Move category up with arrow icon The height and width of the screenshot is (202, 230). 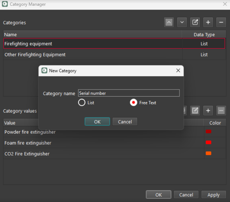pos(169,22)
